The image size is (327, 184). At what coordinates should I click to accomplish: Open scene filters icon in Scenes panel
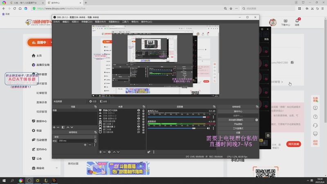[x=63, y=127]
